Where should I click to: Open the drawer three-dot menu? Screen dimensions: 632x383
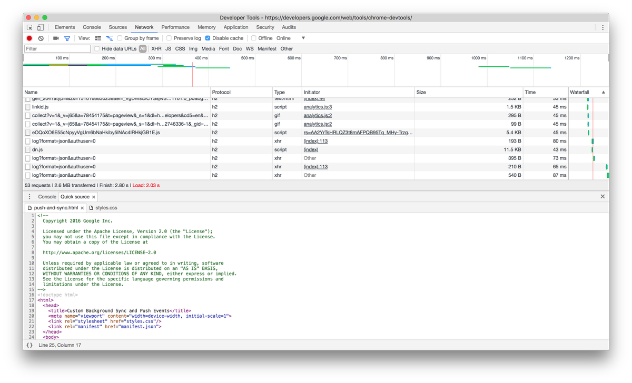click(x=29, y=197)
